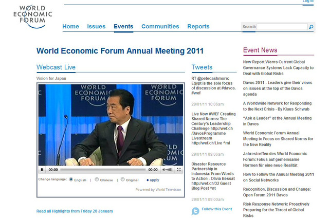Open A Worldwide Network for Responding article
The height and width of the screenshot is (219, 329).
pyautogui.click(x=277, y=106)
